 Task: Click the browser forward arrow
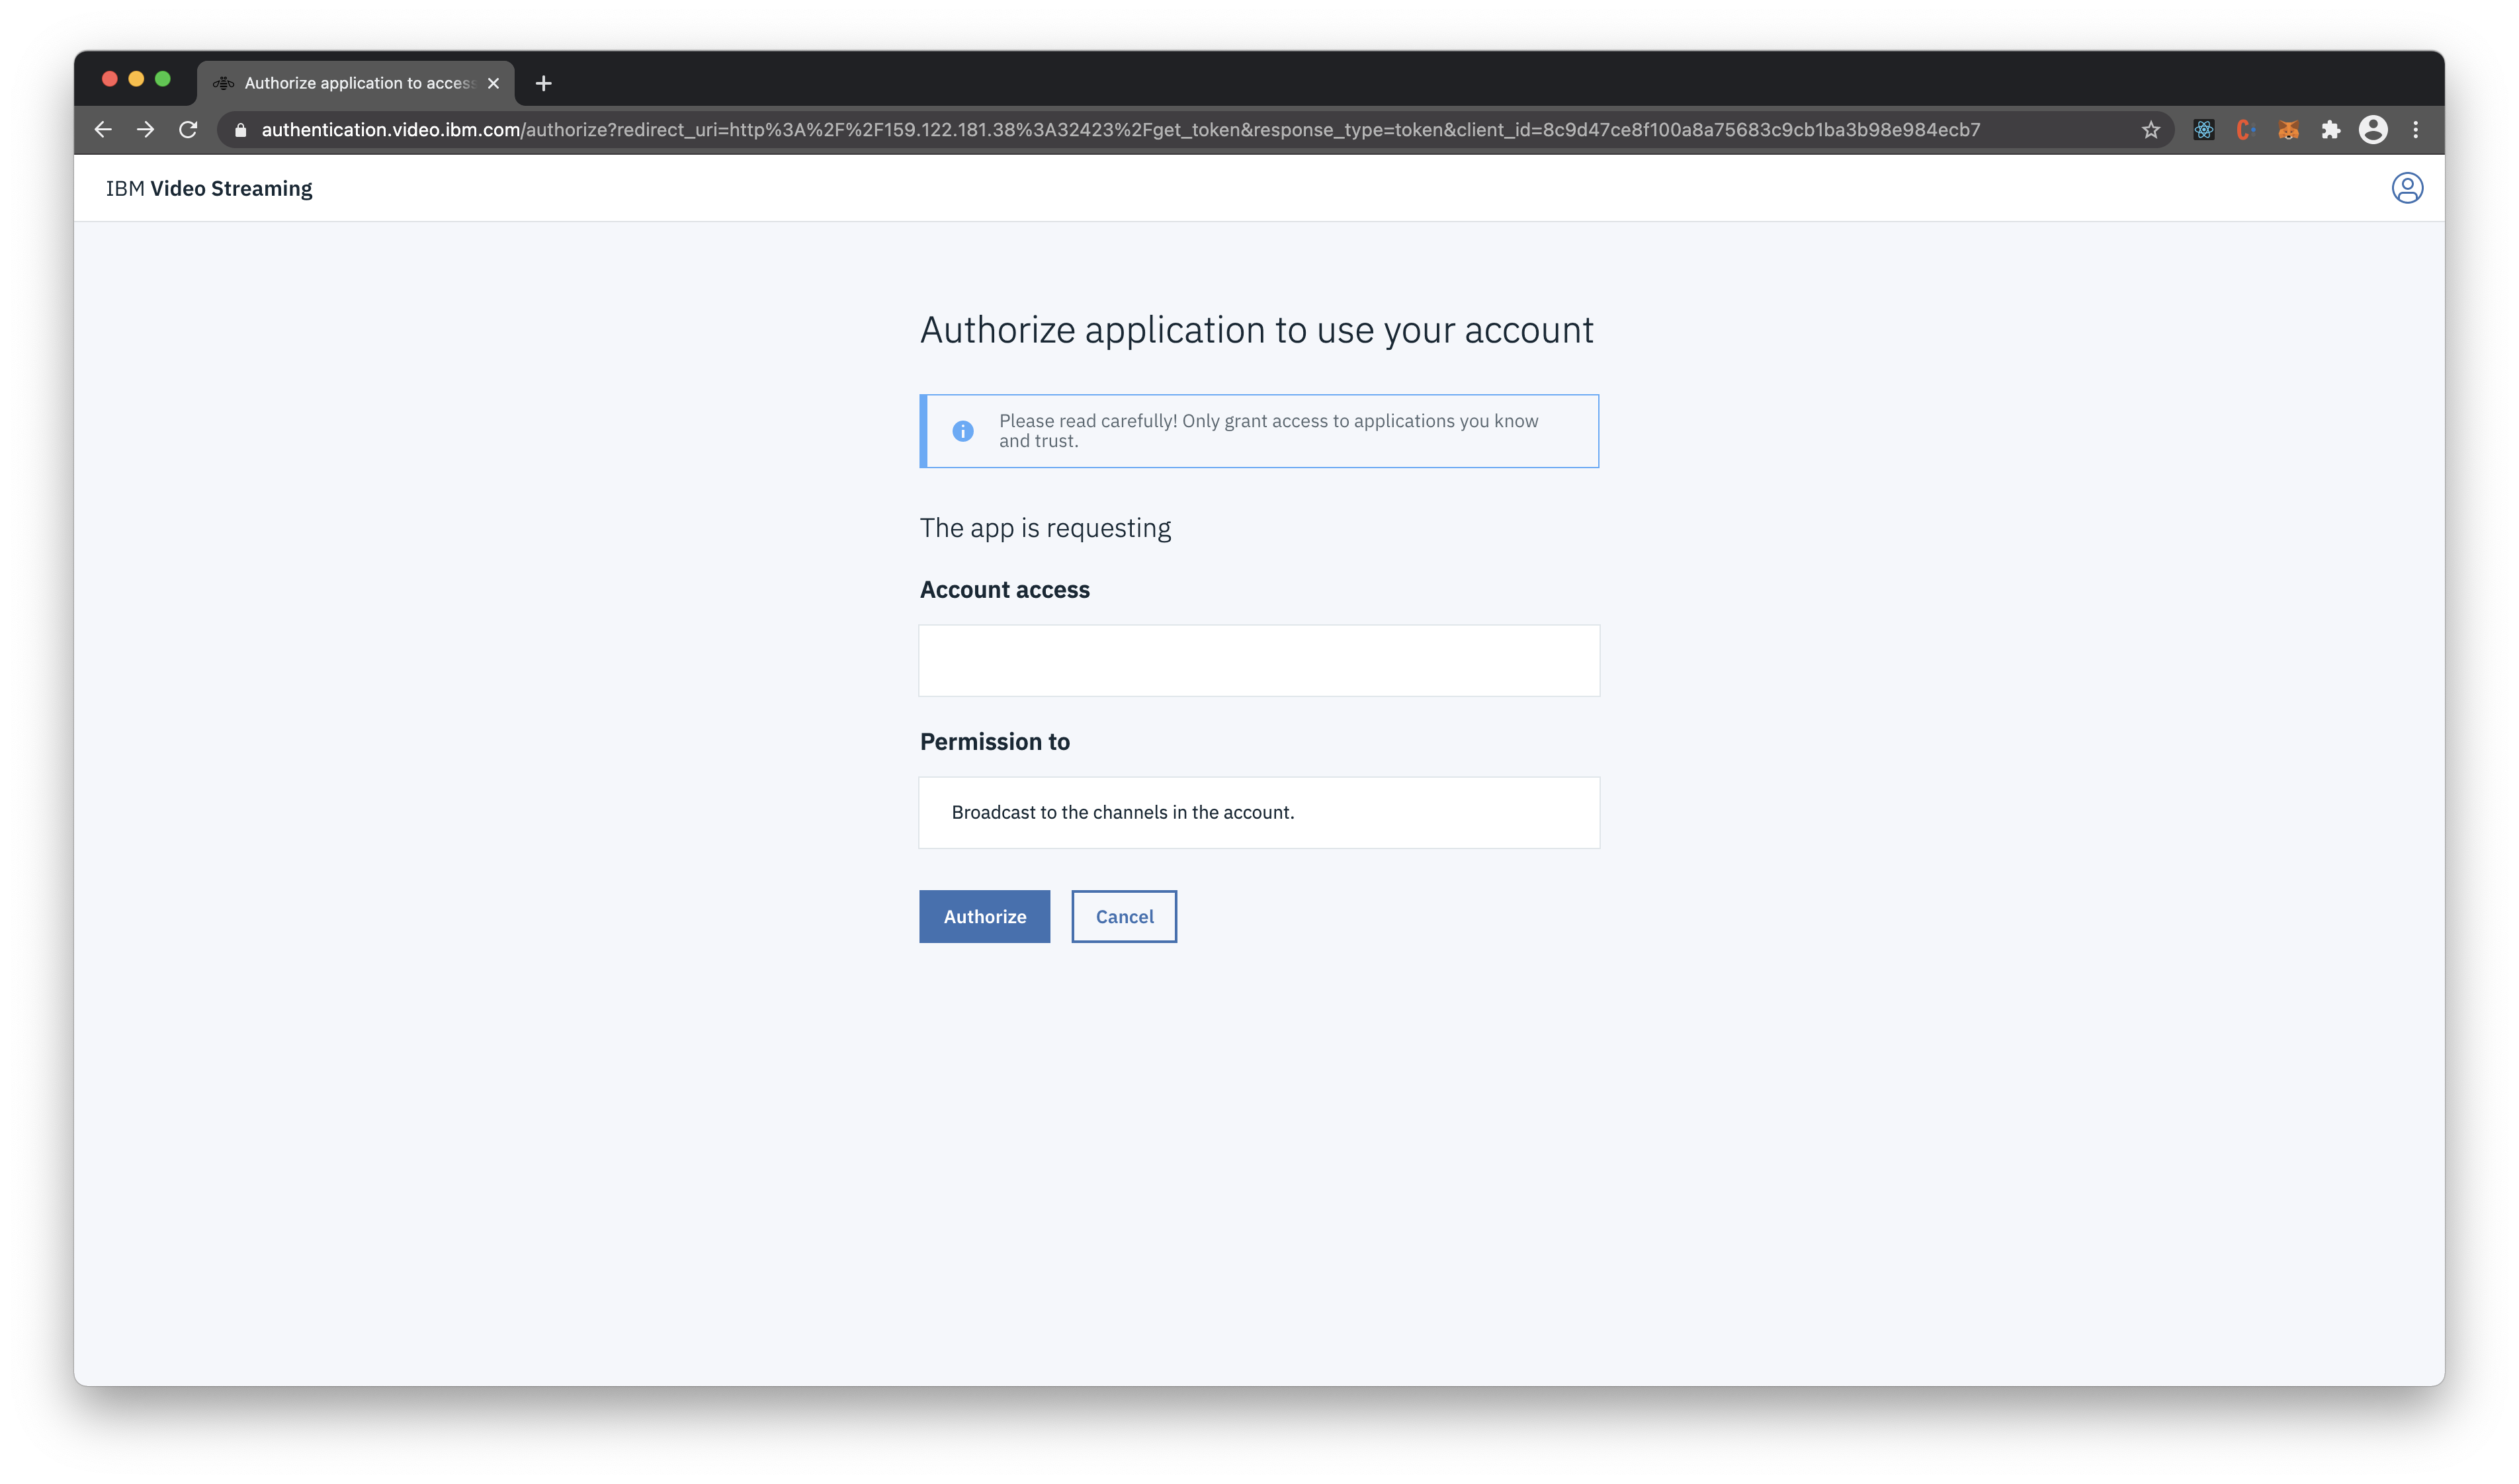146,130
